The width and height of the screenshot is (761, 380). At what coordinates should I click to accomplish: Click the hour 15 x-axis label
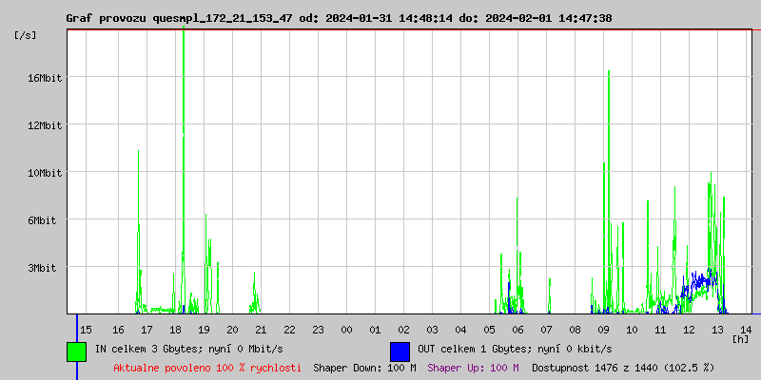(86, 329)
